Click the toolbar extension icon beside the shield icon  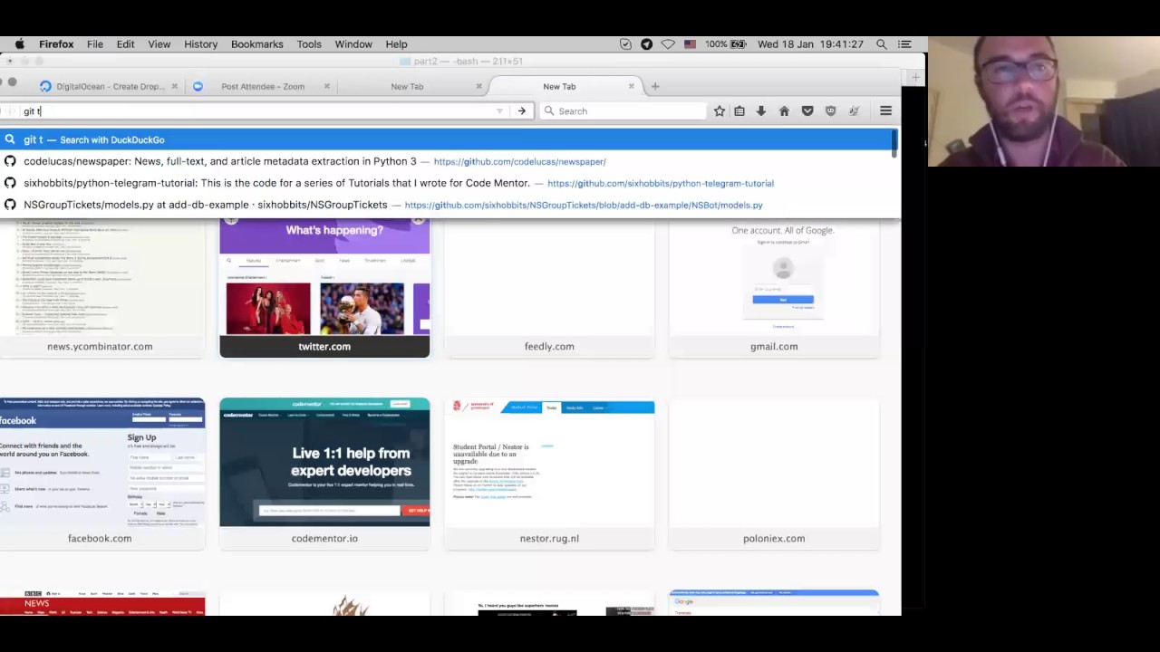854,110
